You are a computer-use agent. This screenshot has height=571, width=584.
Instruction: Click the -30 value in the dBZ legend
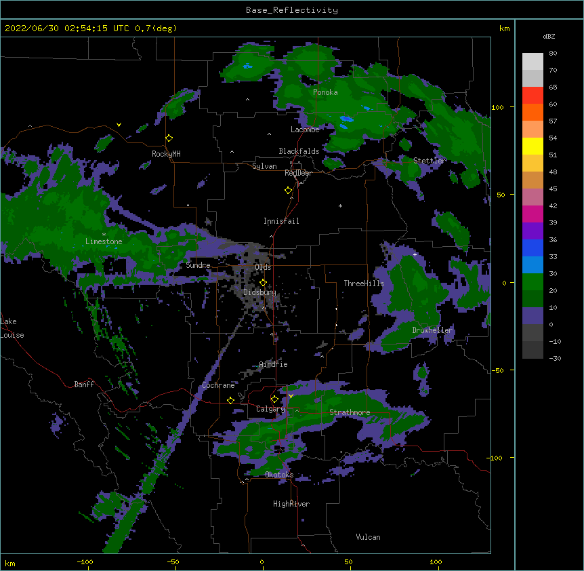pos(555,358)
